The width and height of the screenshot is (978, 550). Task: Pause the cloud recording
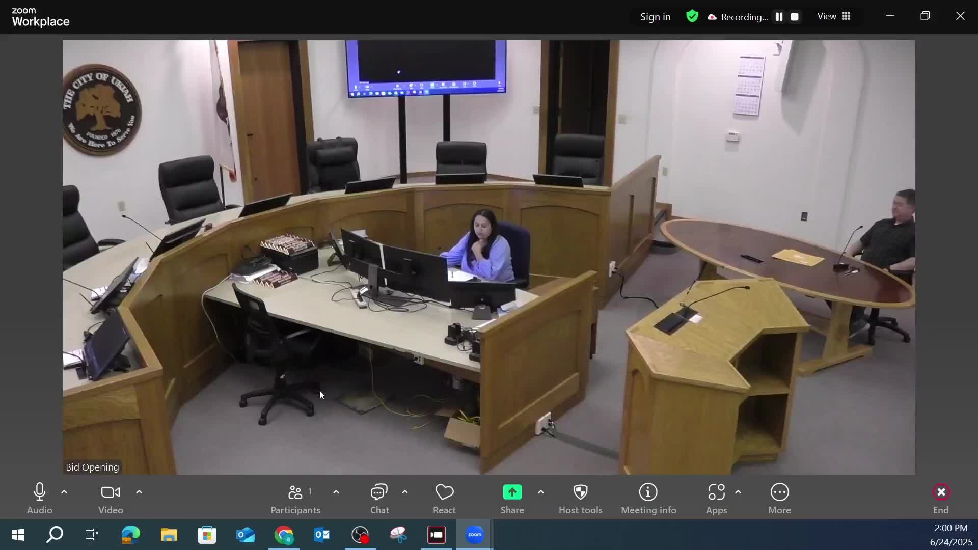click(x=779, y=16)
